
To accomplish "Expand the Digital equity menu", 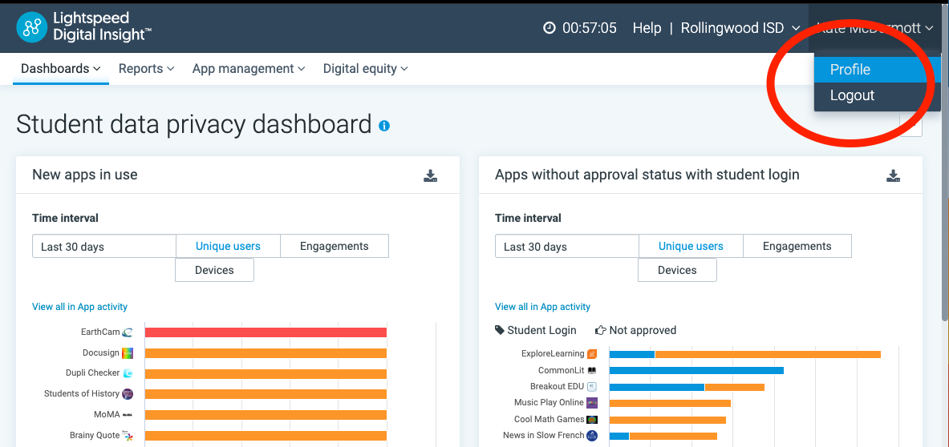I will pos(366,69).
